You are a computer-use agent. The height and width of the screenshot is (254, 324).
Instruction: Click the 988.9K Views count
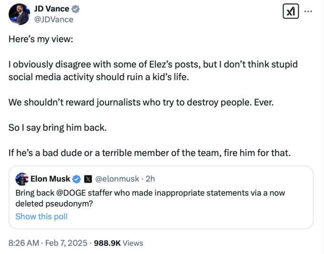pos(119,243)
